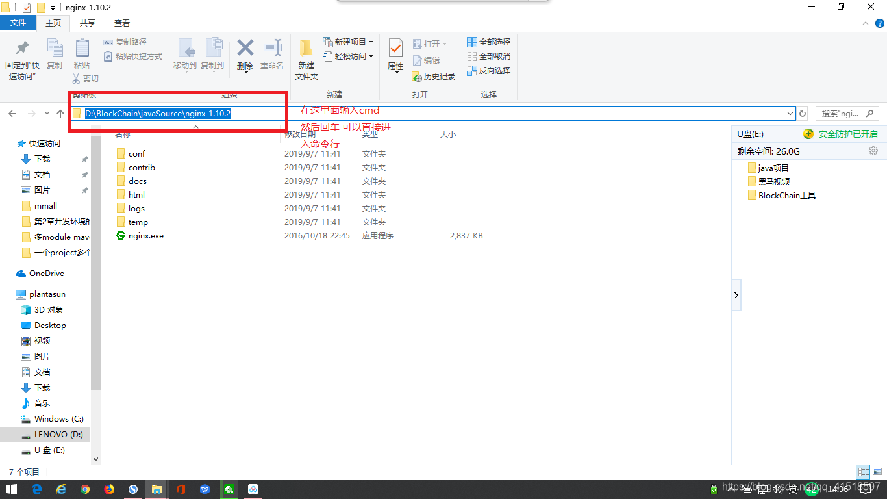The image size is (887, 499).
Task: Switch to large icons view layout
Action: pyautogui.click(x=877, y=472)
